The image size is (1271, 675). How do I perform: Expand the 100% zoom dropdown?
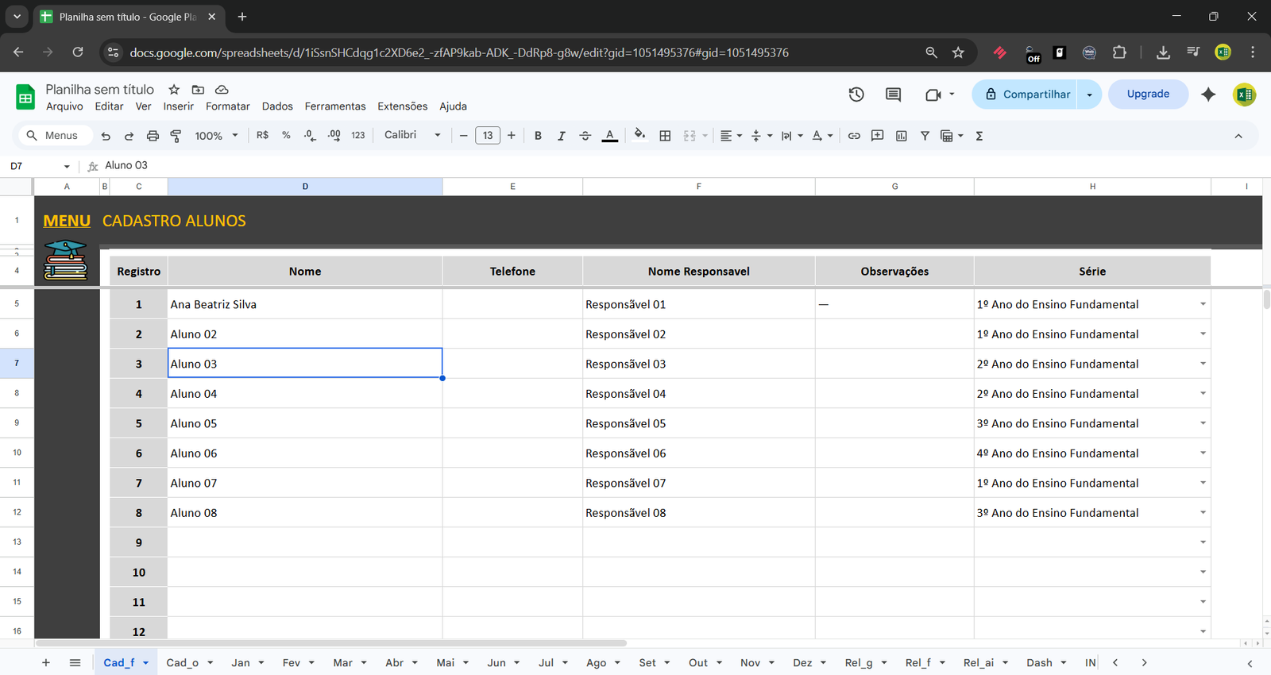[x=216, y=136]
